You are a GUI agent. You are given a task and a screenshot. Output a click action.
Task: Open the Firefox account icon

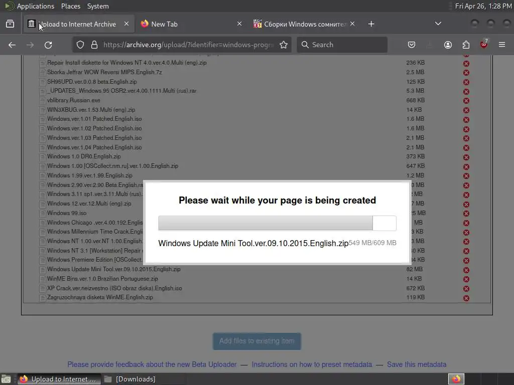point(448,45)
